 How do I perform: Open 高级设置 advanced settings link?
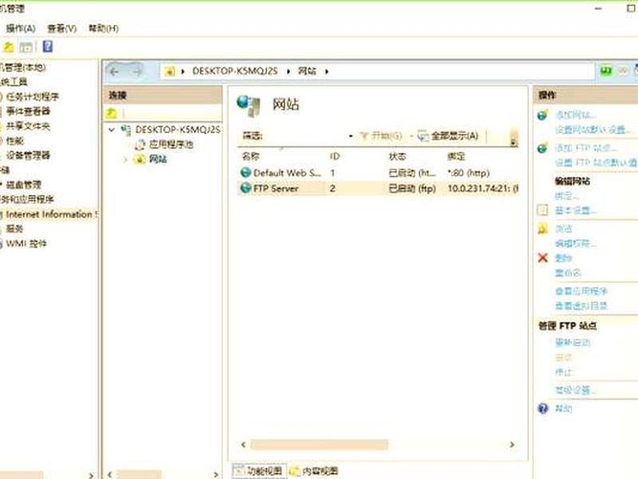pyautogui.click(x=575, y=390)
